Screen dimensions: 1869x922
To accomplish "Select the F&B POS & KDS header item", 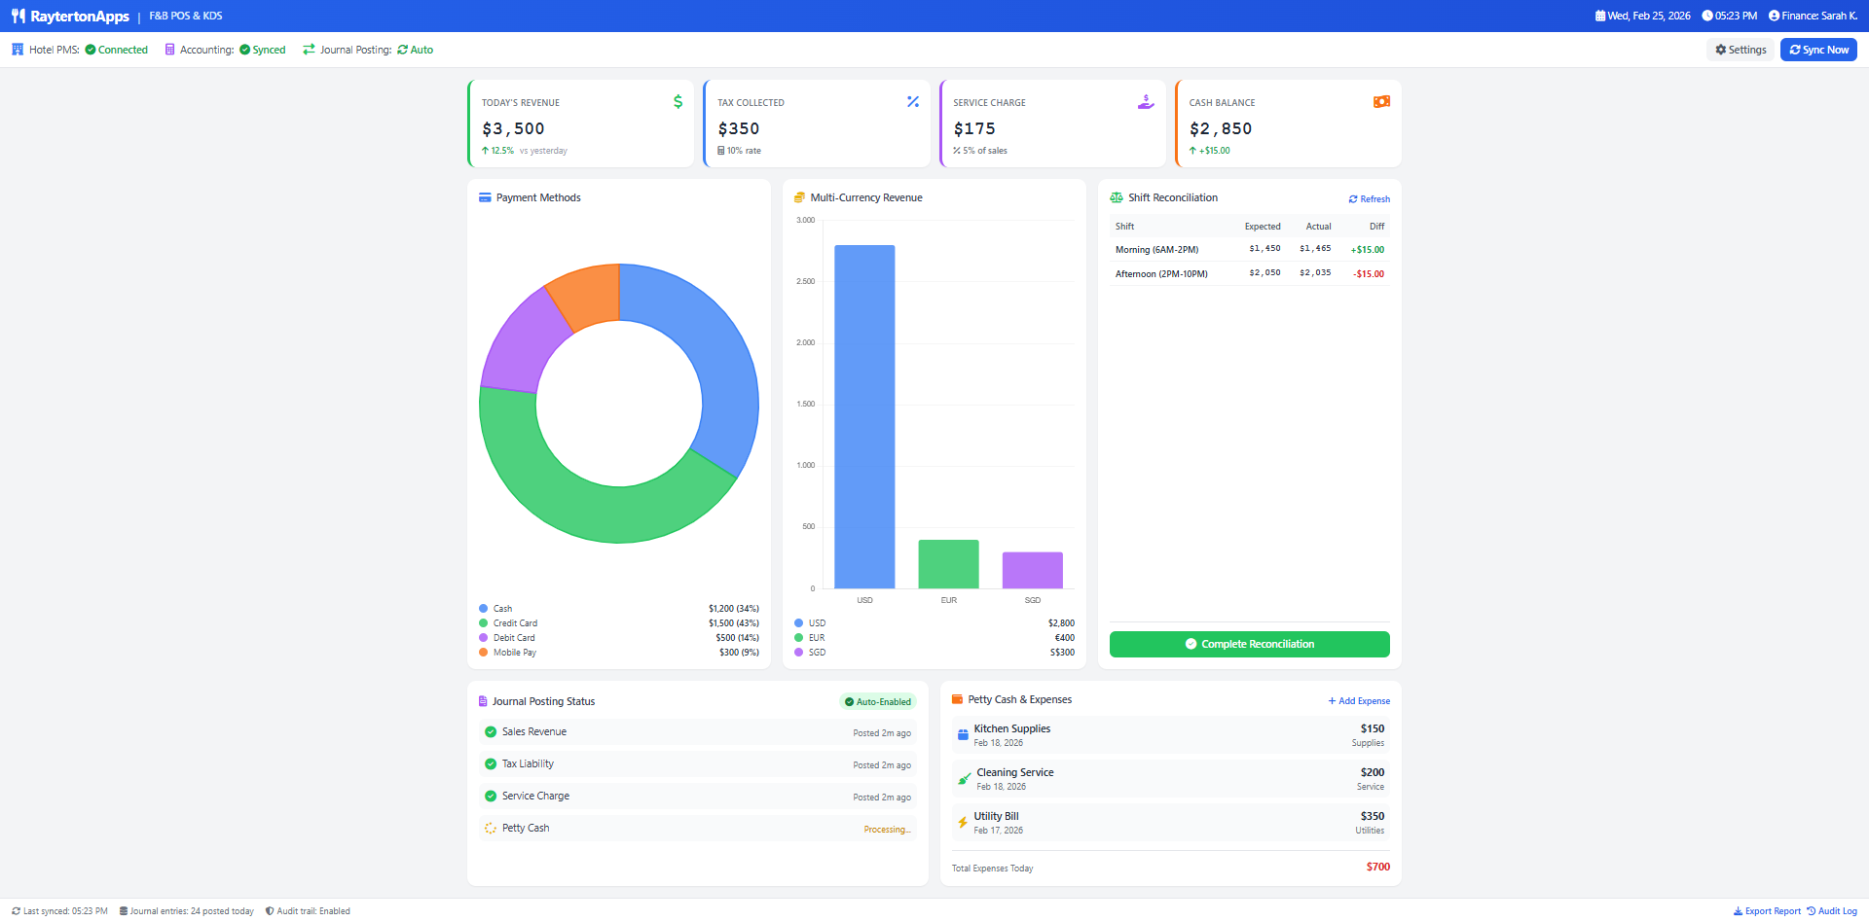I will [x=185, y=16].
